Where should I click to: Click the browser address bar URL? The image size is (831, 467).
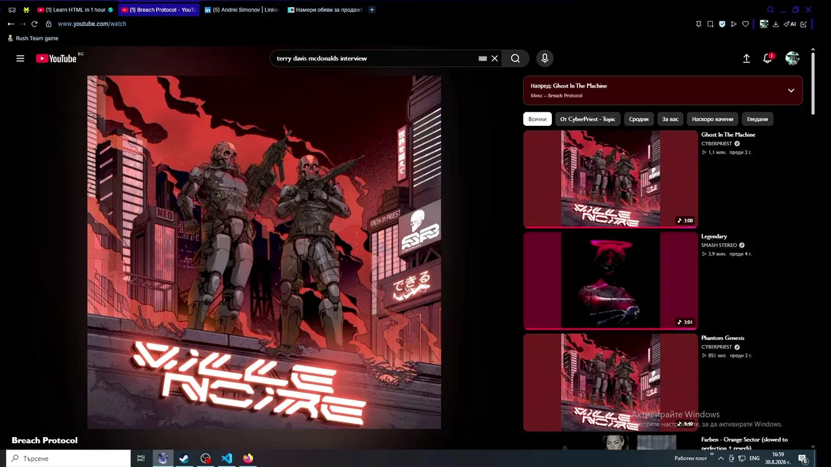[92, 24]
